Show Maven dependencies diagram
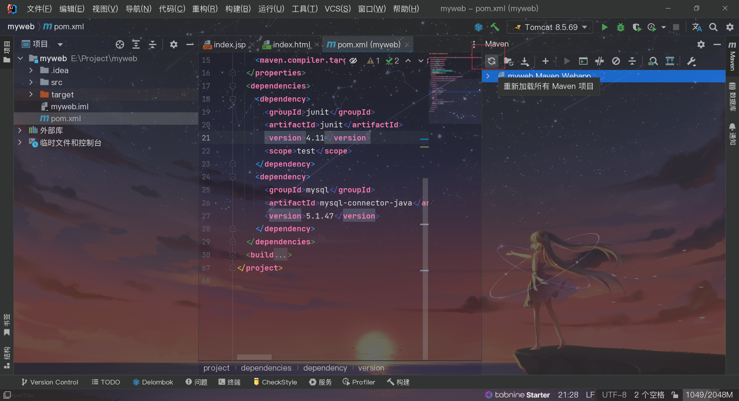This screenshot has height=401, width=739. pyautogui.click(x=653, y=61)
